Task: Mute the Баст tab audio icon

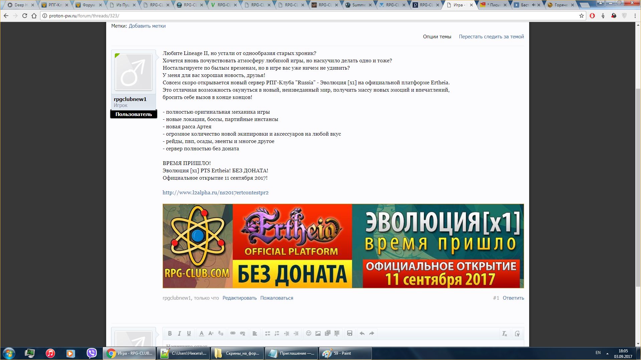Action: point(533,5)
